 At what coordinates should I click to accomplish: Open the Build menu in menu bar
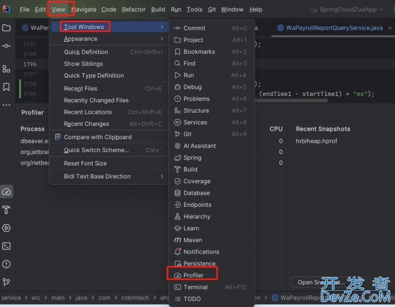pos(158,10)
